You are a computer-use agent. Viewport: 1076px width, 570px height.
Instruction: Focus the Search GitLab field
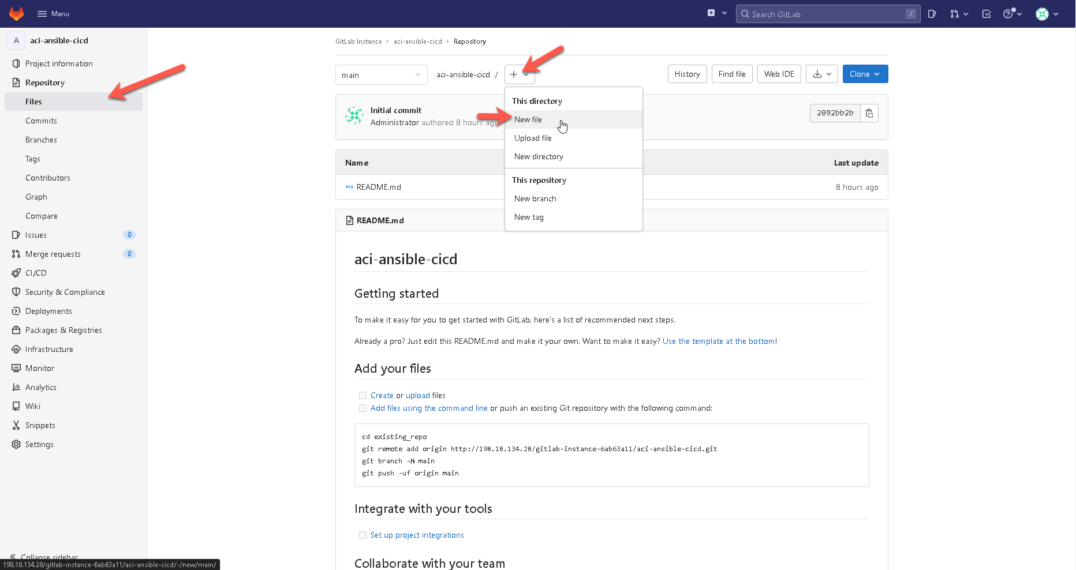[x=828, y=14]
